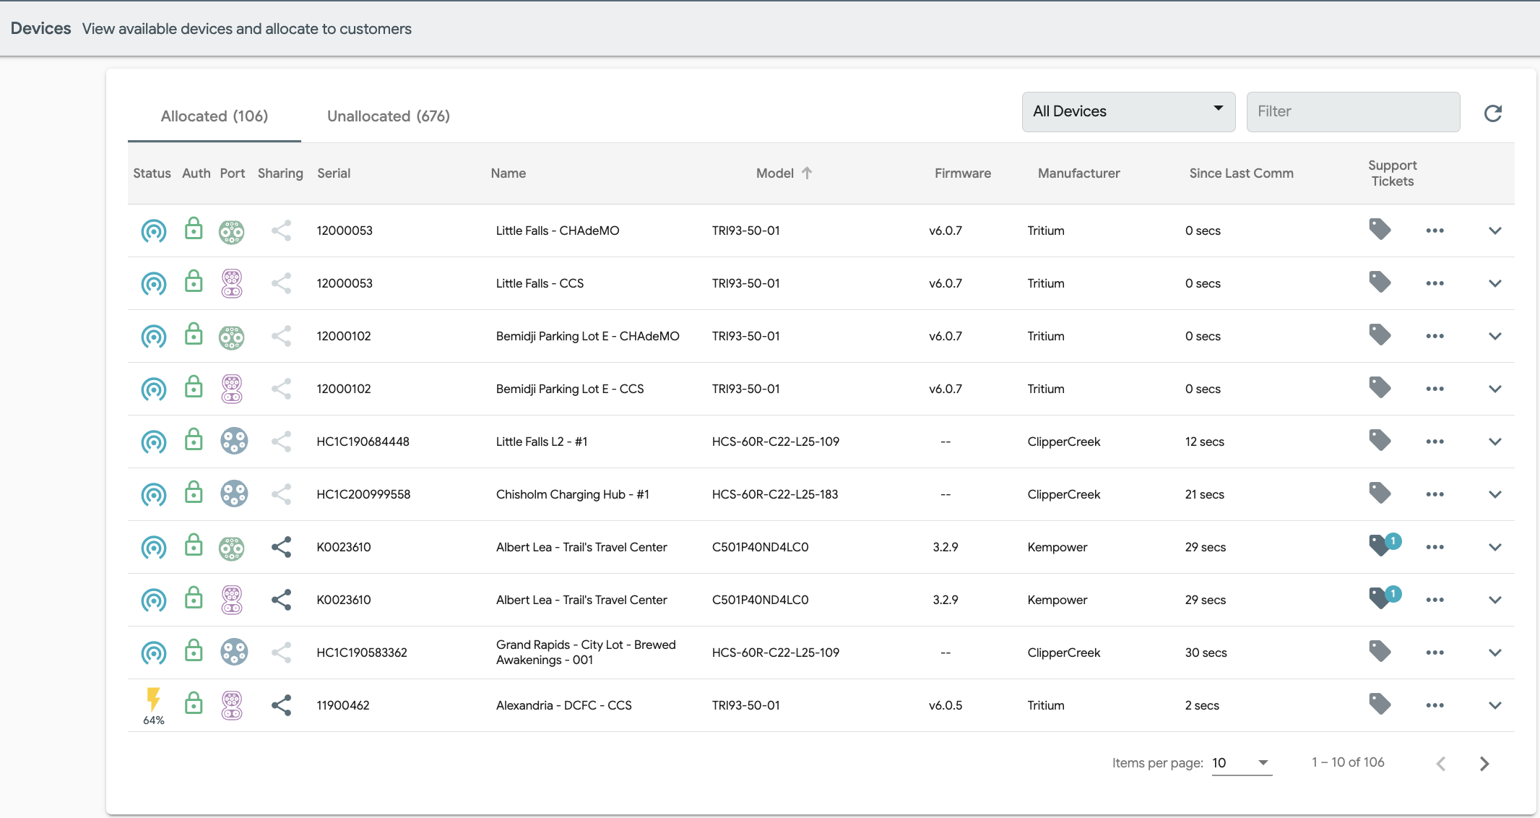
Task: Click sharing icon for Little Falls - CHAdeMO
Action: pos(281,231)
